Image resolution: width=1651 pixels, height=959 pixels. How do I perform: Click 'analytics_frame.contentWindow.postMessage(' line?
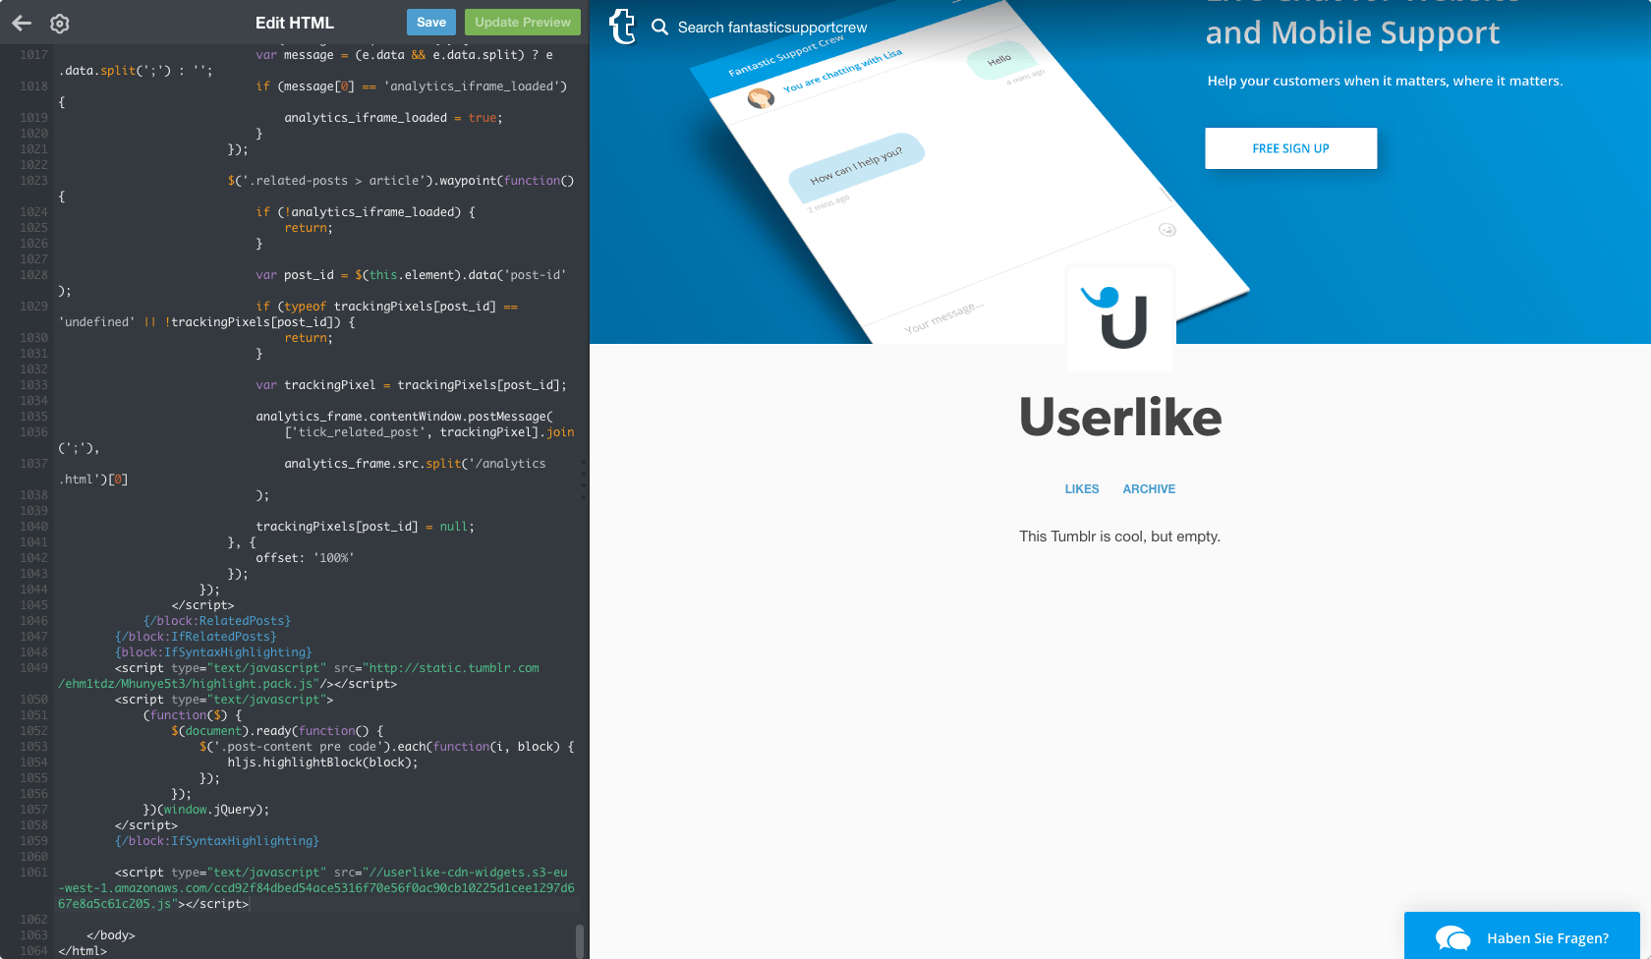click(x=404, y=417)
